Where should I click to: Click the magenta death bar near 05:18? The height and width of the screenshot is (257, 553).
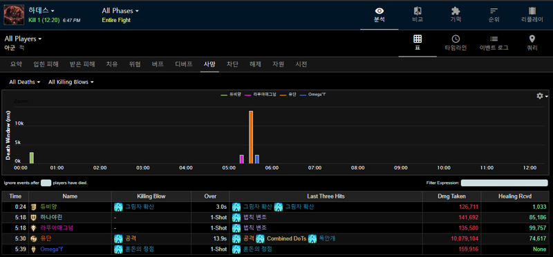click(242, 159)
